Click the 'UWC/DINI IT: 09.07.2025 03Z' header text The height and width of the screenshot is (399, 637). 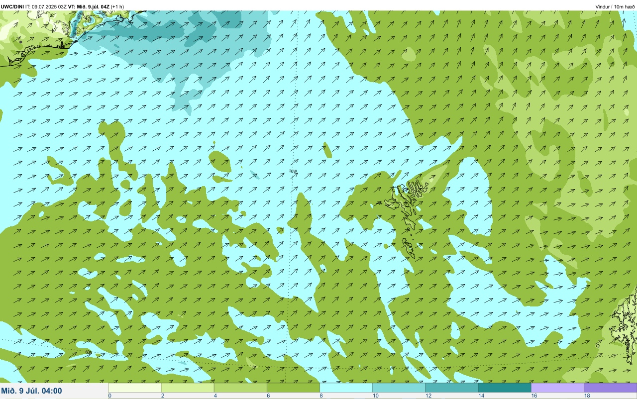pyautogui.click(x=34, y=6)
